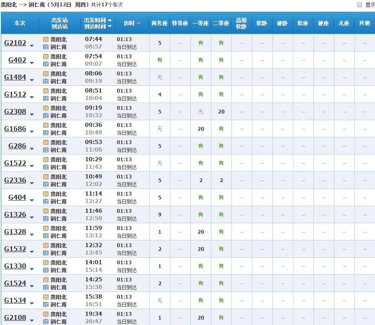Click the 高级软卧 column header

[x=241, y=23]
